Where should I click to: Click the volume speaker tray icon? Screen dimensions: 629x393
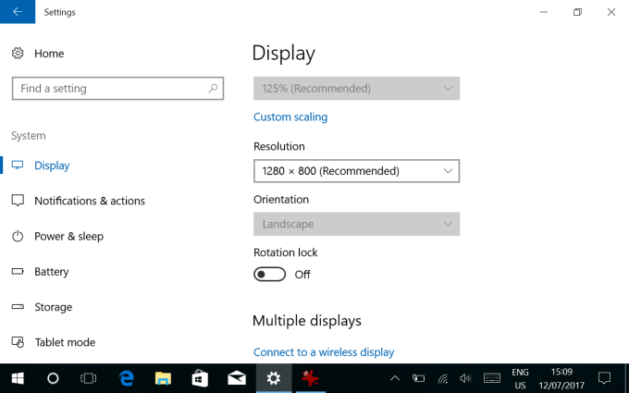click(465, 378)
